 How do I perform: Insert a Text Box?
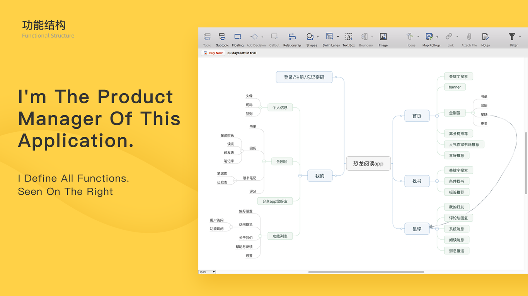pos(349,37)
